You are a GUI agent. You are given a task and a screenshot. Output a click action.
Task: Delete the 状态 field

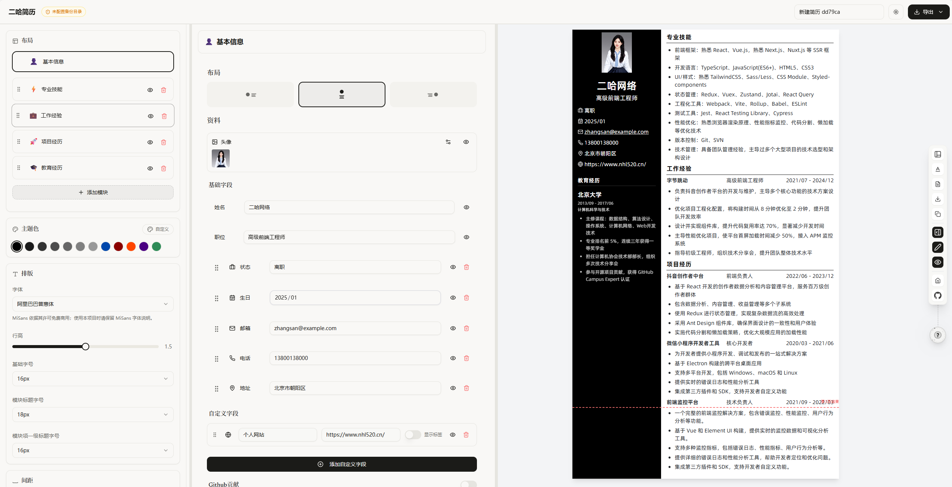point(466,267)
